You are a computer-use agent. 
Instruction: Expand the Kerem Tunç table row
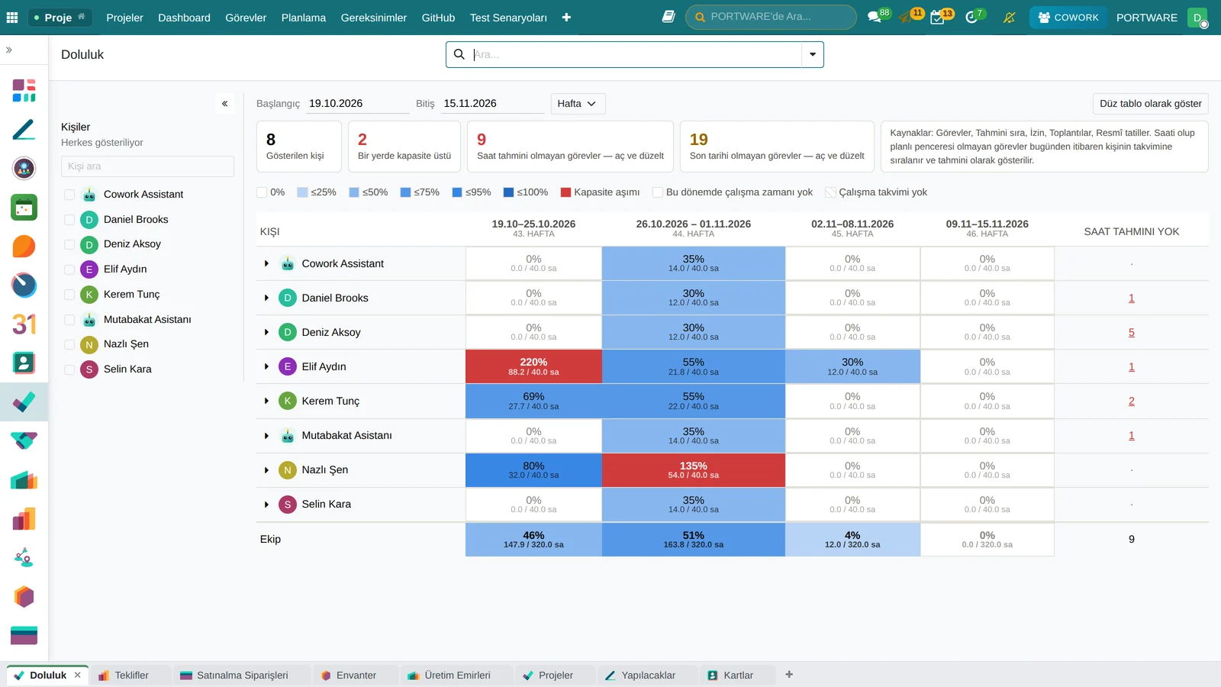click(266, 401)
